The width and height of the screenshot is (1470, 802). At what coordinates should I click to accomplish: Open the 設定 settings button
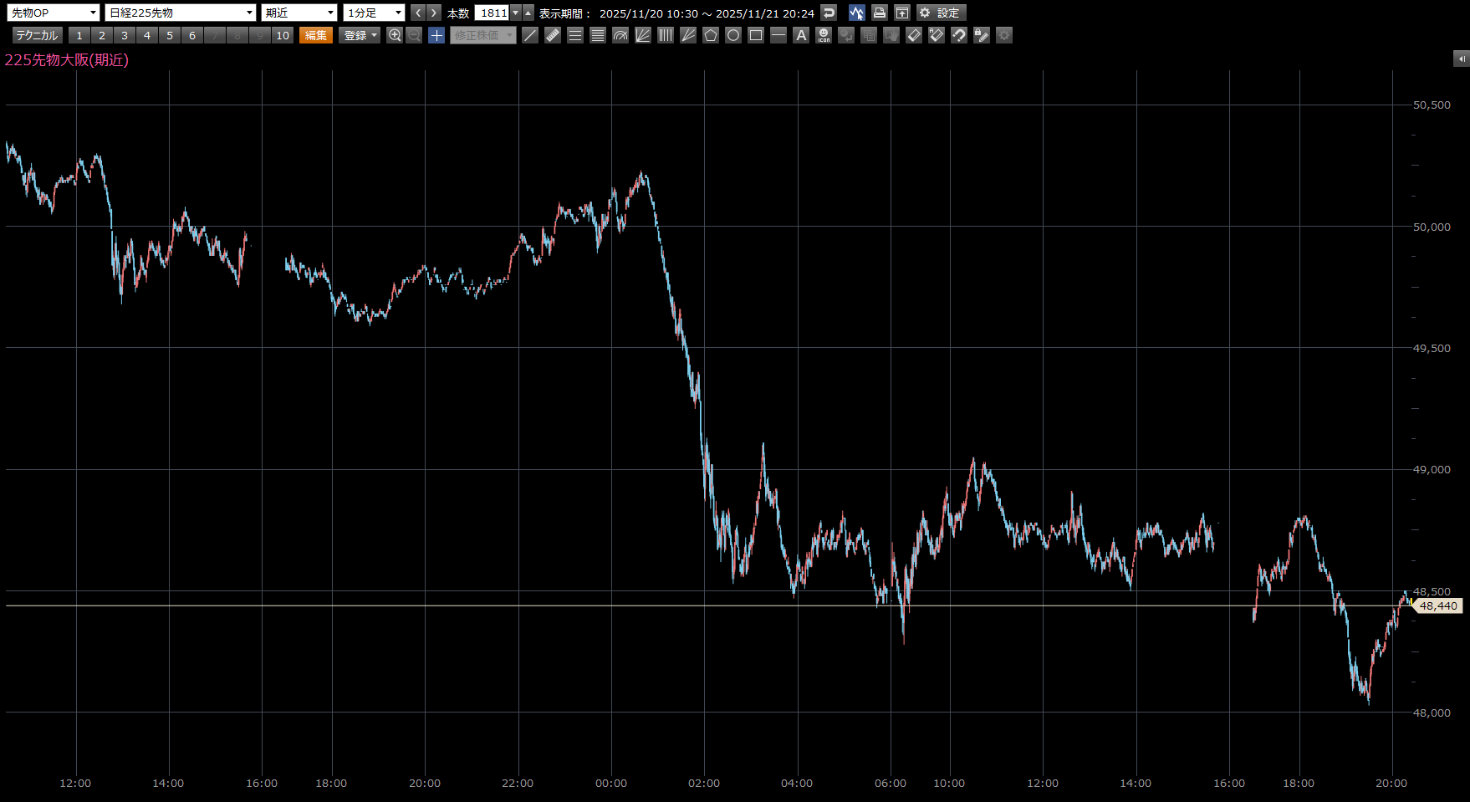point(941,13)
